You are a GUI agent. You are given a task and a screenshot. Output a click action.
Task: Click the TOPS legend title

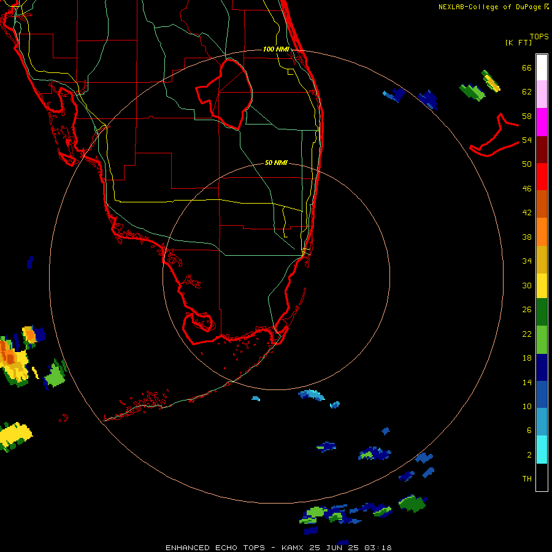coord(539,36)
